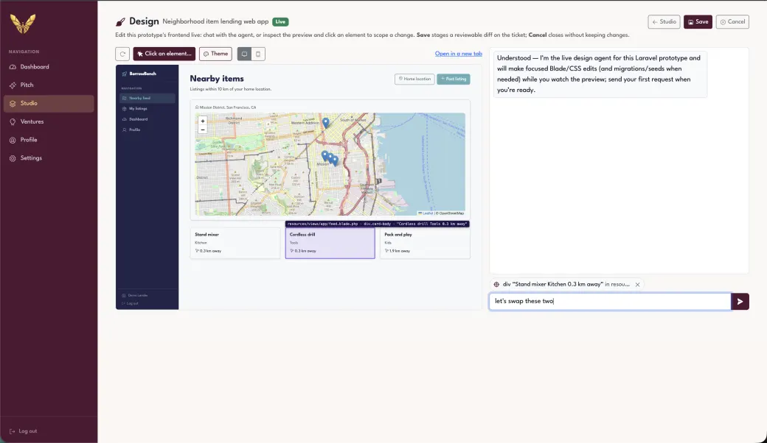The image size is (767, 443).
Task: Click the back to Studio button
Action: (x=664, y=22)
